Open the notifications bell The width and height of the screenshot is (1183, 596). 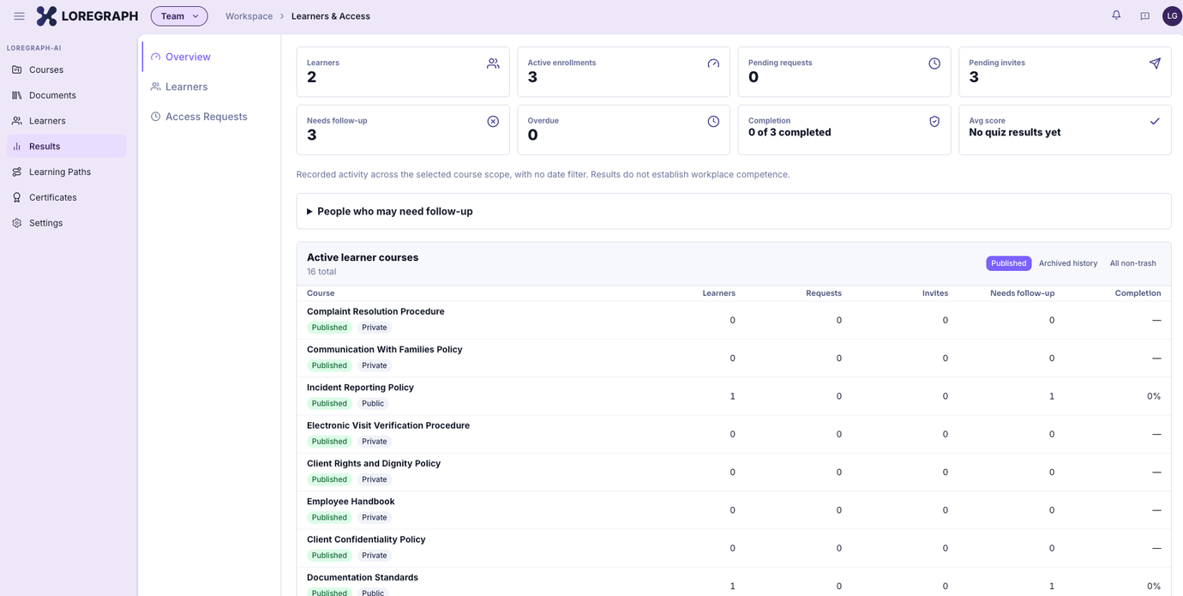[x=1116, y=15]
